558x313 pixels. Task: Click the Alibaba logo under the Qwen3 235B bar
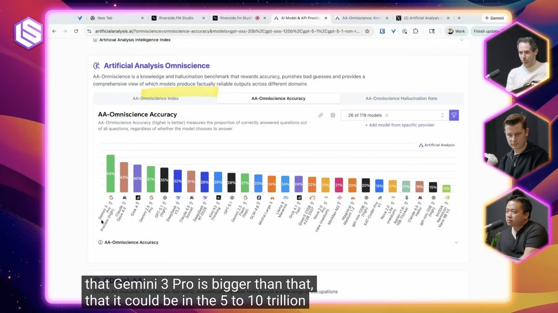[x=312, y=197]
